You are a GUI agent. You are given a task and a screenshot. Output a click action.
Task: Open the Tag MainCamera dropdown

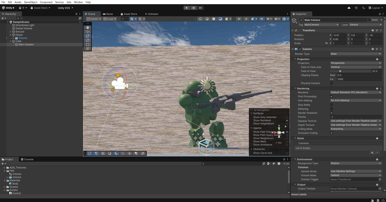click(x=322, y=25)
